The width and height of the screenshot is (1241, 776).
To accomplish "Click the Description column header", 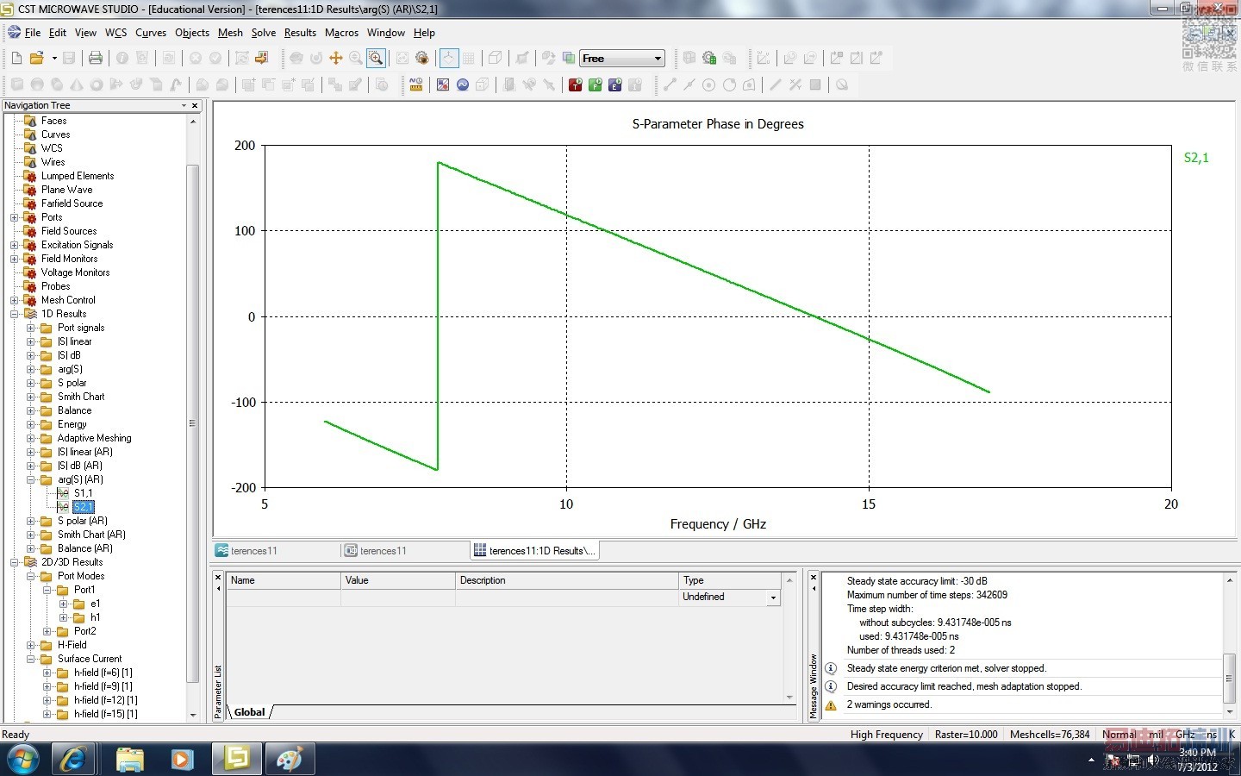I will [567, 580].
